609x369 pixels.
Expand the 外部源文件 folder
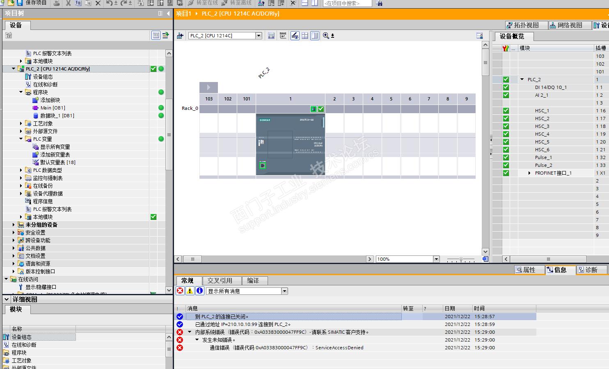click(21, 131)
